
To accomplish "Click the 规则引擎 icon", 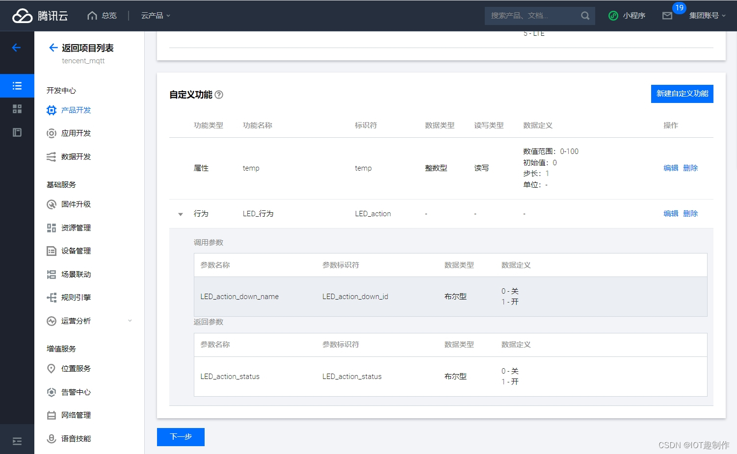I will coord(52,298).
